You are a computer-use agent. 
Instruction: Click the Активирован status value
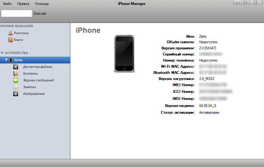209,112
